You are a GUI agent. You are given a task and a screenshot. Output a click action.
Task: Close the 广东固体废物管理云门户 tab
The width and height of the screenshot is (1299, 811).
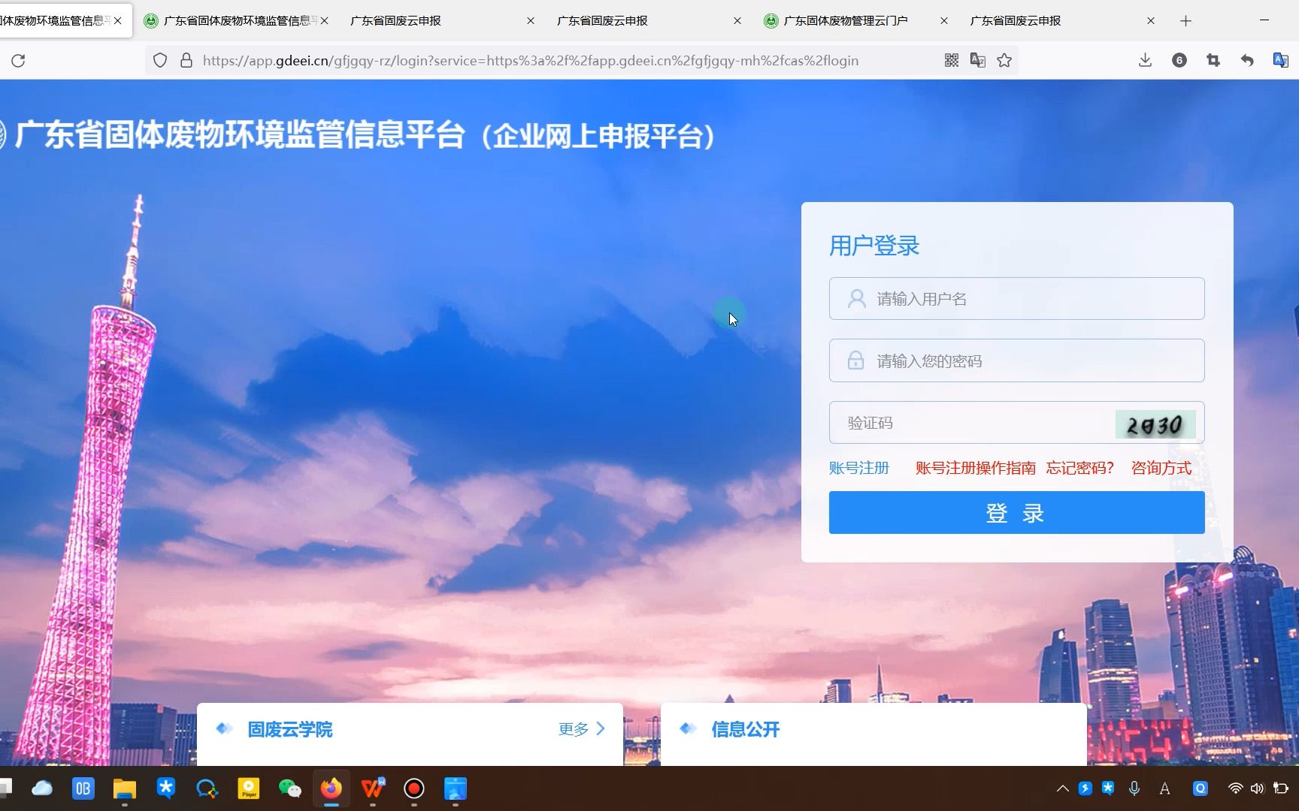943,21
